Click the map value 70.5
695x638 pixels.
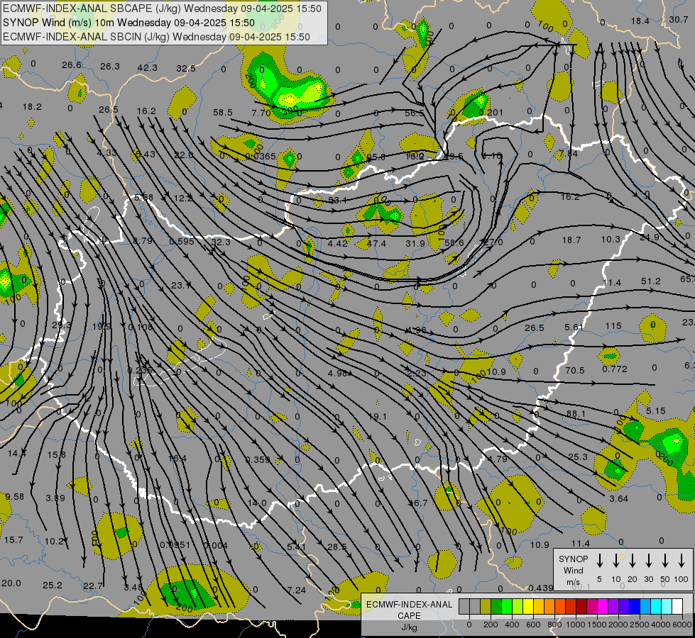[575, 370]
